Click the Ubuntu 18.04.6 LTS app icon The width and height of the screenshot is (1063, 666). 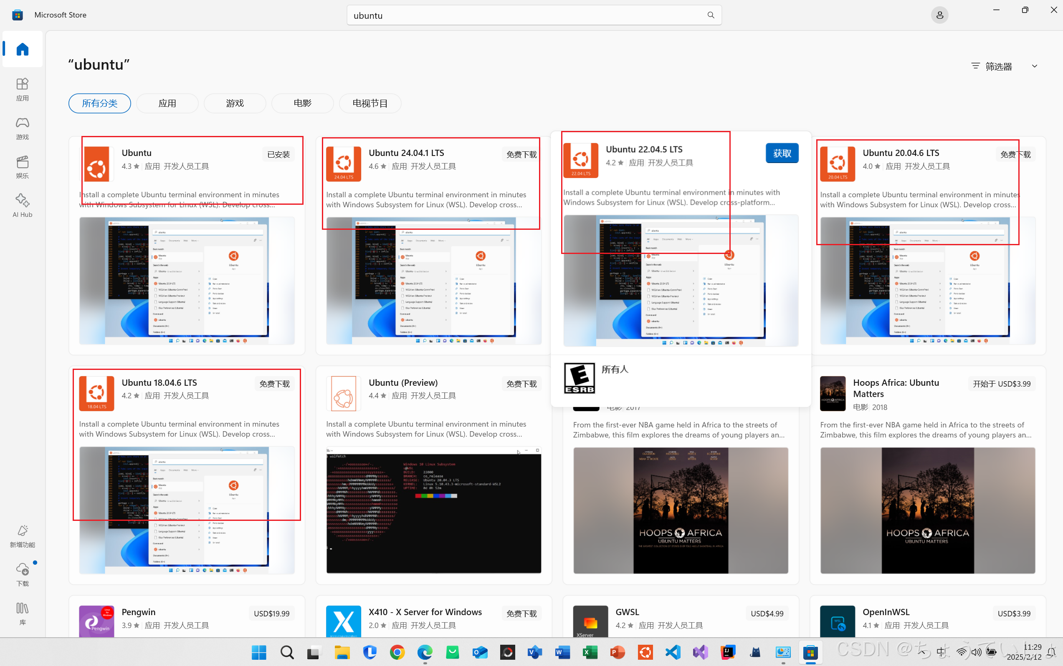pyautogui.click(x=96, y=393)
